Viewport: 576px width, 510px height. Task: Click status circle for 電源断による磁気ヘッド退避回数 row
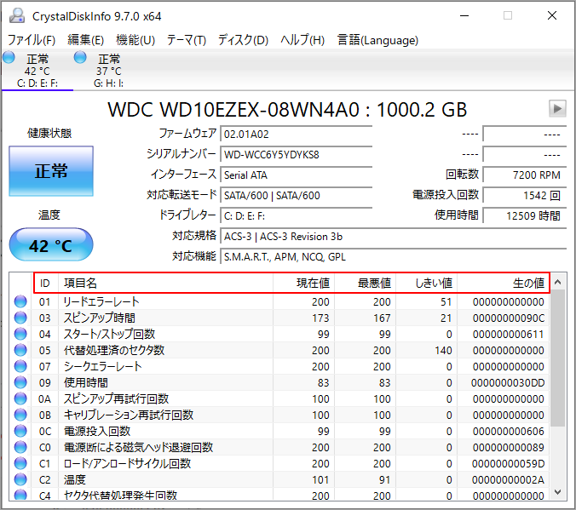(20, 447)
